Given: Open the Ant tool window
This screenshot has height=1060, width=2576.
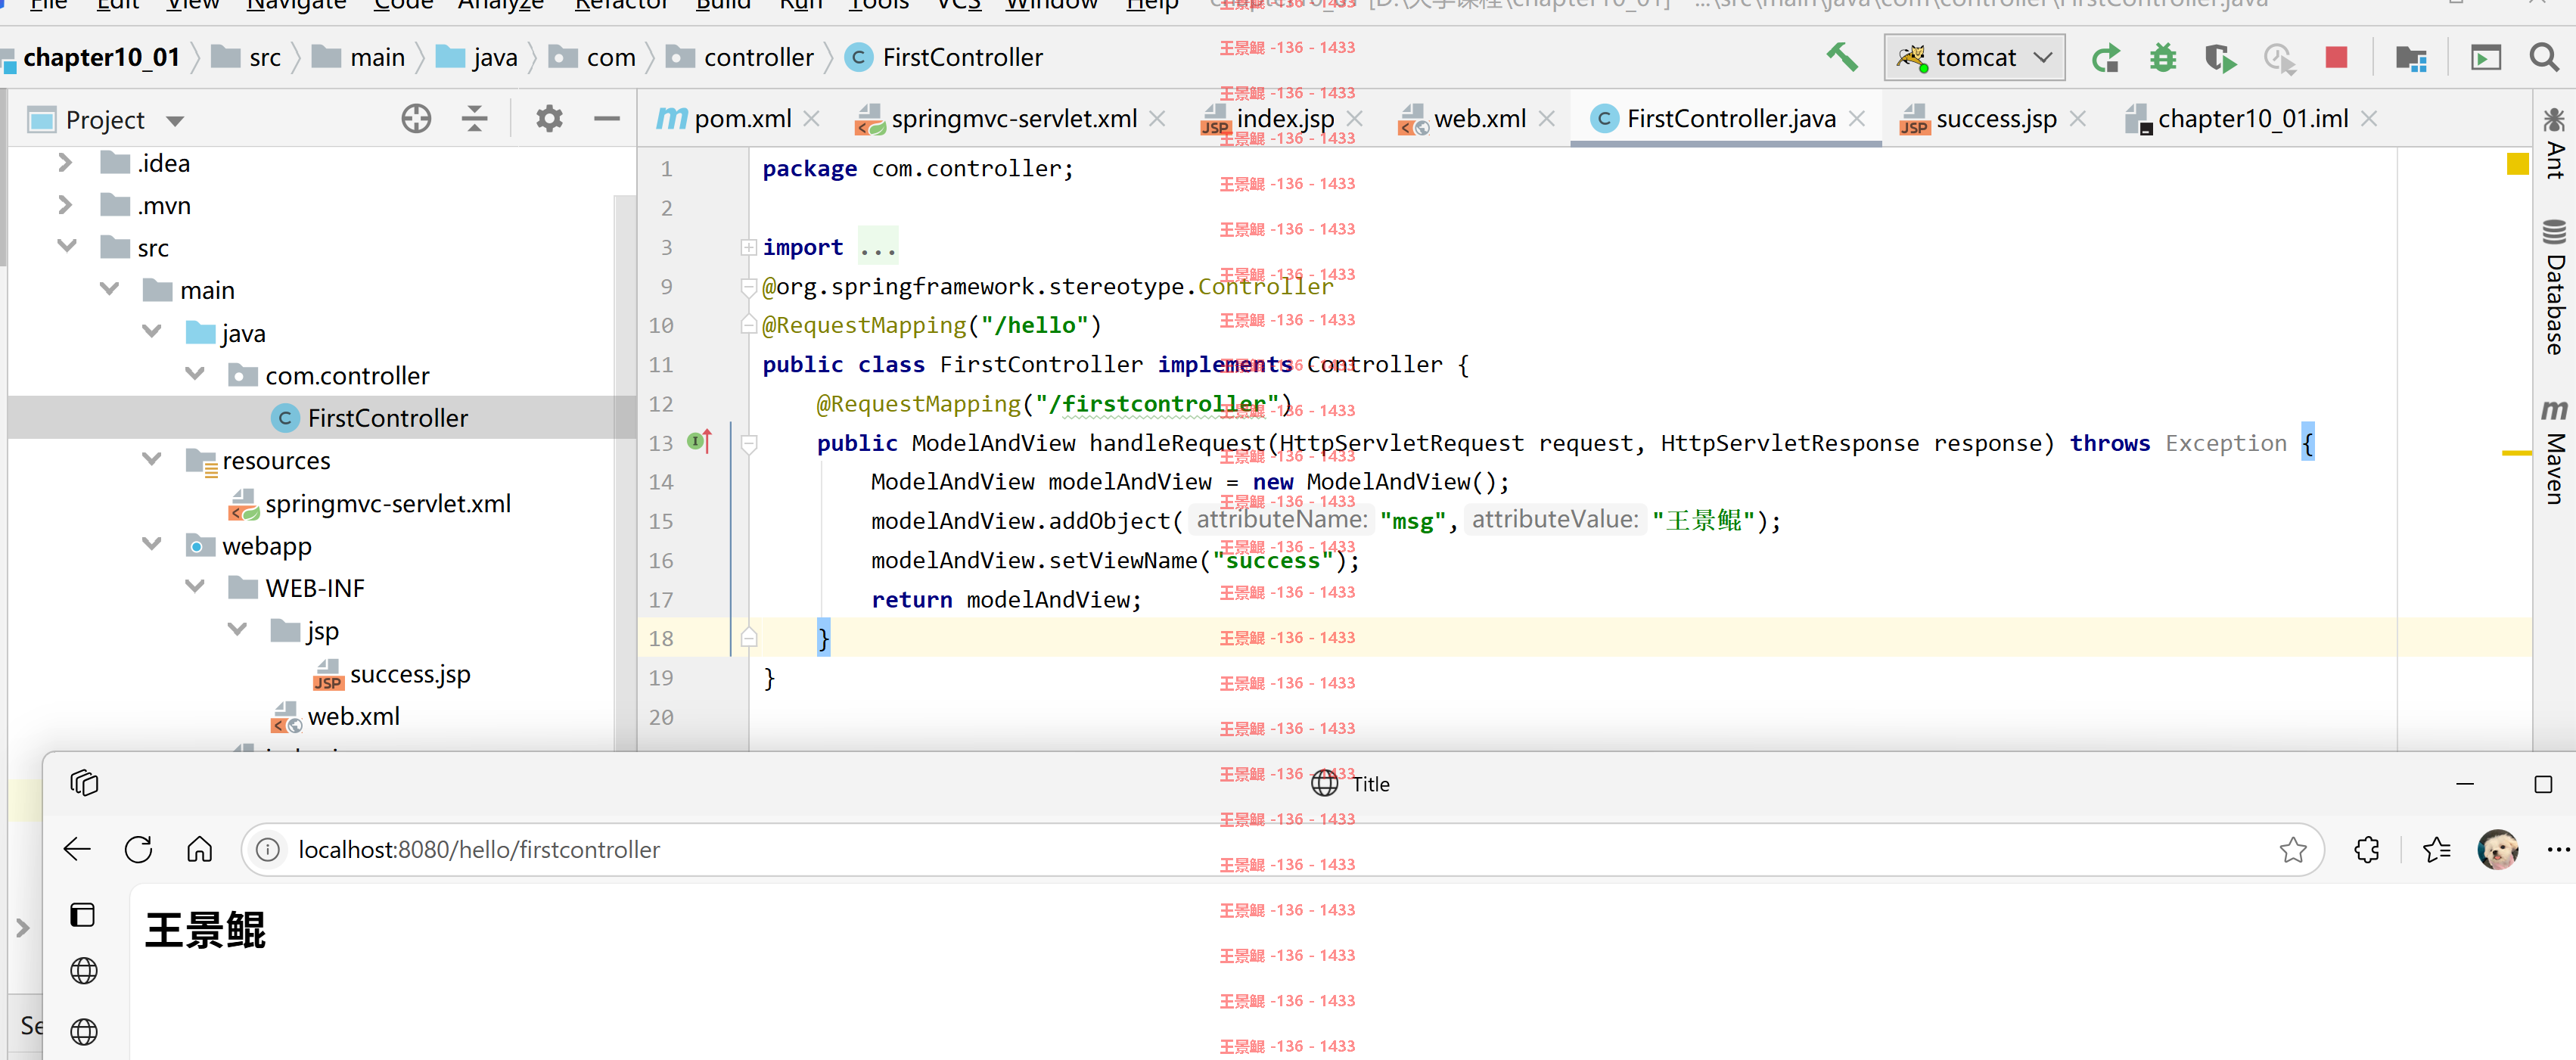Looking at the screenshot, I should [2554, 143].
